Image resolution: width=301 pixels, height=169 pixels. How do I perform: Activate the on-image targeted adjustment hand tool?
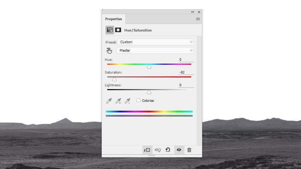click(109, 51)
